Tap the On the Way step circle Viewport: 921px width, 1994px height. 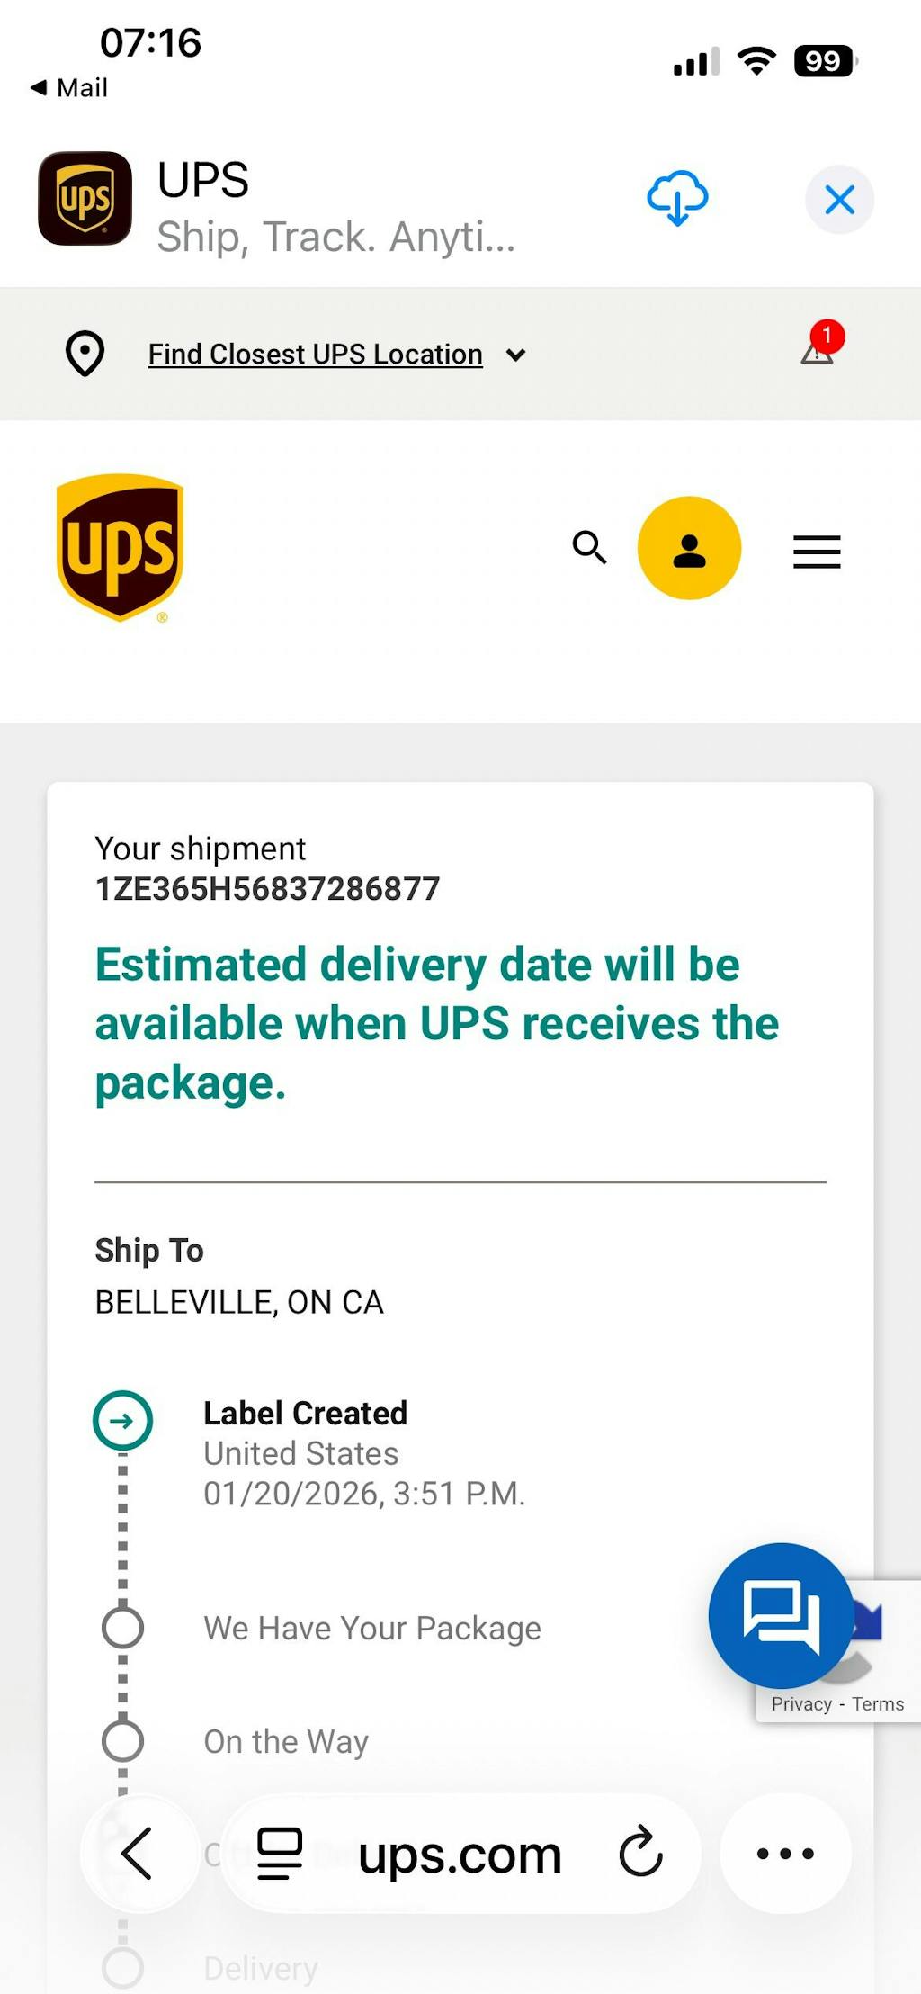[122, 1740]
